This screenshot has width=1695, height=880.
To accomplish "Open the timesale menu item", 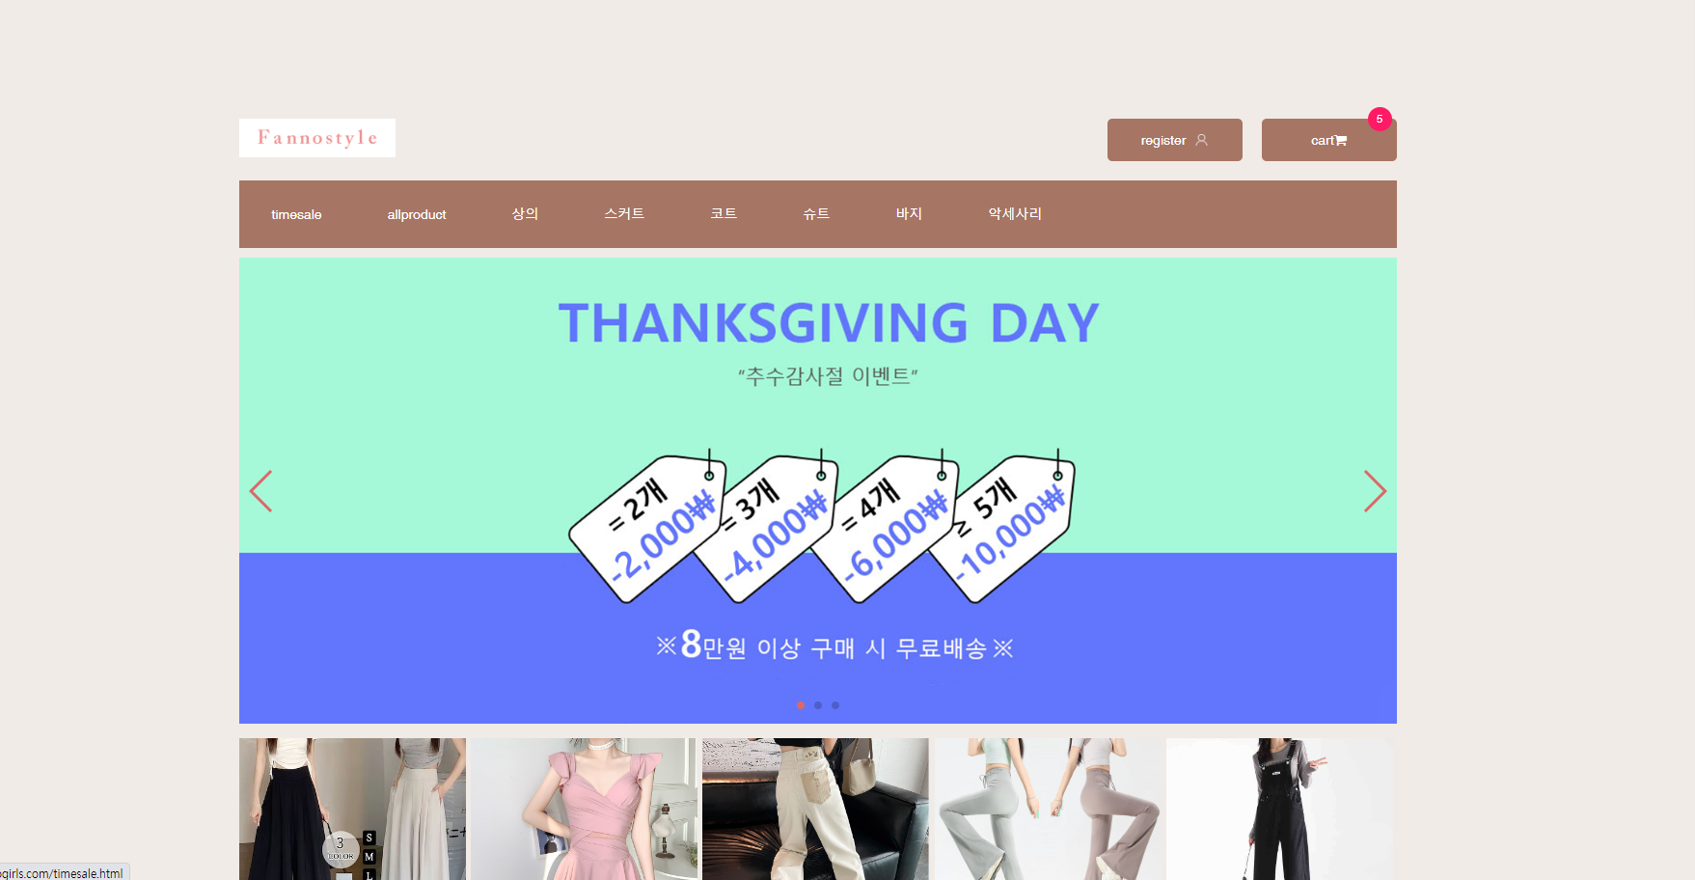I will pyautogui.click(x=296, y=214).
